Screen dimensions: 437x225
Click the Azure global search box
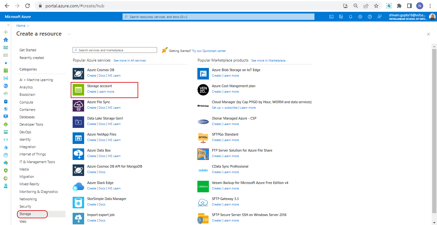219,17
